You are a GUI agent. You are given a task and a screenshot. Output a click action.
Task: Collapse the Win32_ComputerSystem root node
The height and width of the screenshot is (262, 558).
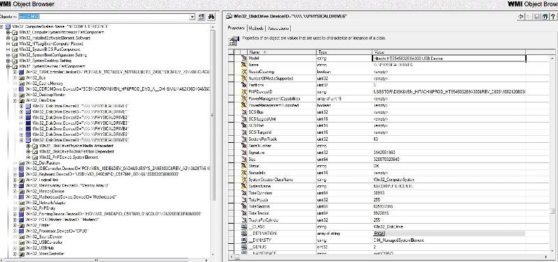pyautogui.click(x=2, y=26)
